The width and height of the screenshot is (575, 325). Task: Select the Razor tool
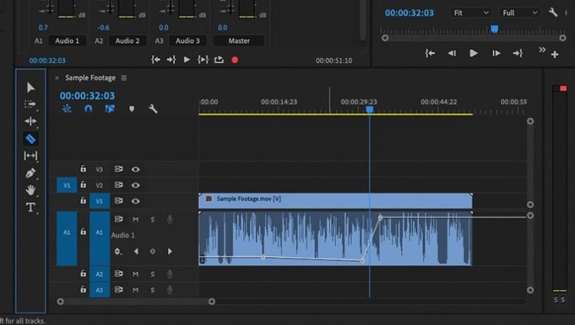(30, 139)
